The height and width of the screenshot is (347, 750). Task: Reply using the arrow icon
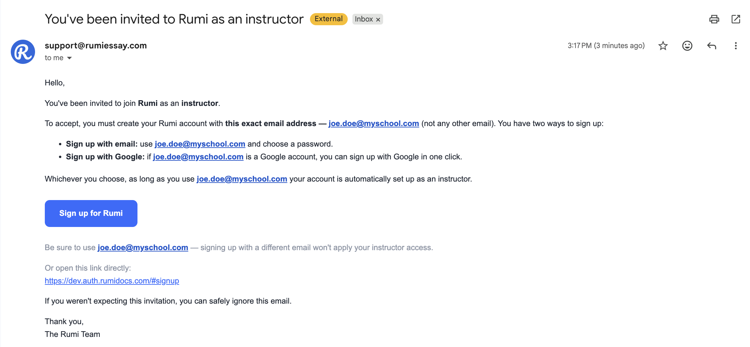pyautogui.click(x=712, y=46)
